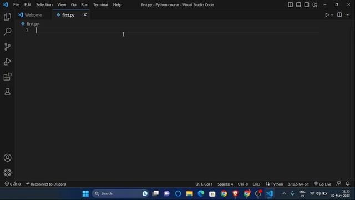The height and width of the screenshot is (200, 355).
Task: Toggle bottom panel layout icon
Action: pyautogui.click(x=298, y=5)
